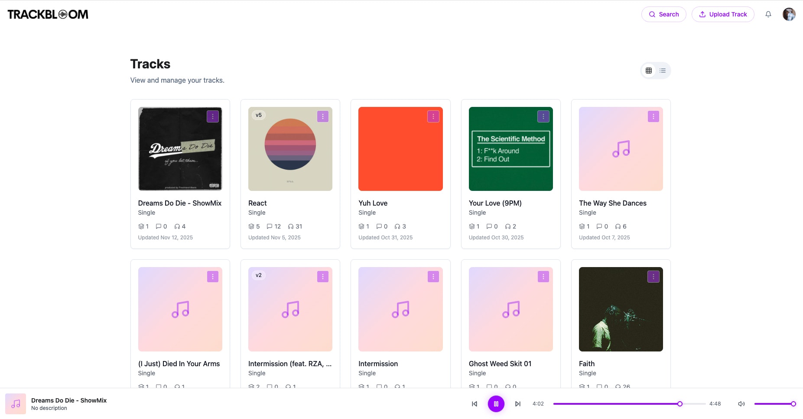Click elapsed time 4:02 in player
The image size is (803, 419).
(538, 404)
